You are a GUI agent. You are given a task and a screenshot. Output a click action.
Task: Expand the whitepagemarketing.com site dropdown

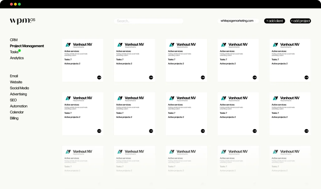238,21
